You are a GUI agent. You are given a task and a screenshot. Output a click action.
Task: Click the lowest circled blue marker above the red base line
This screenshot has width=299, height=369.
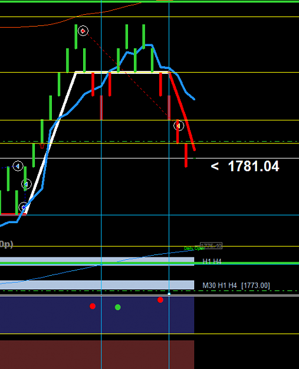tap(23, 207)
